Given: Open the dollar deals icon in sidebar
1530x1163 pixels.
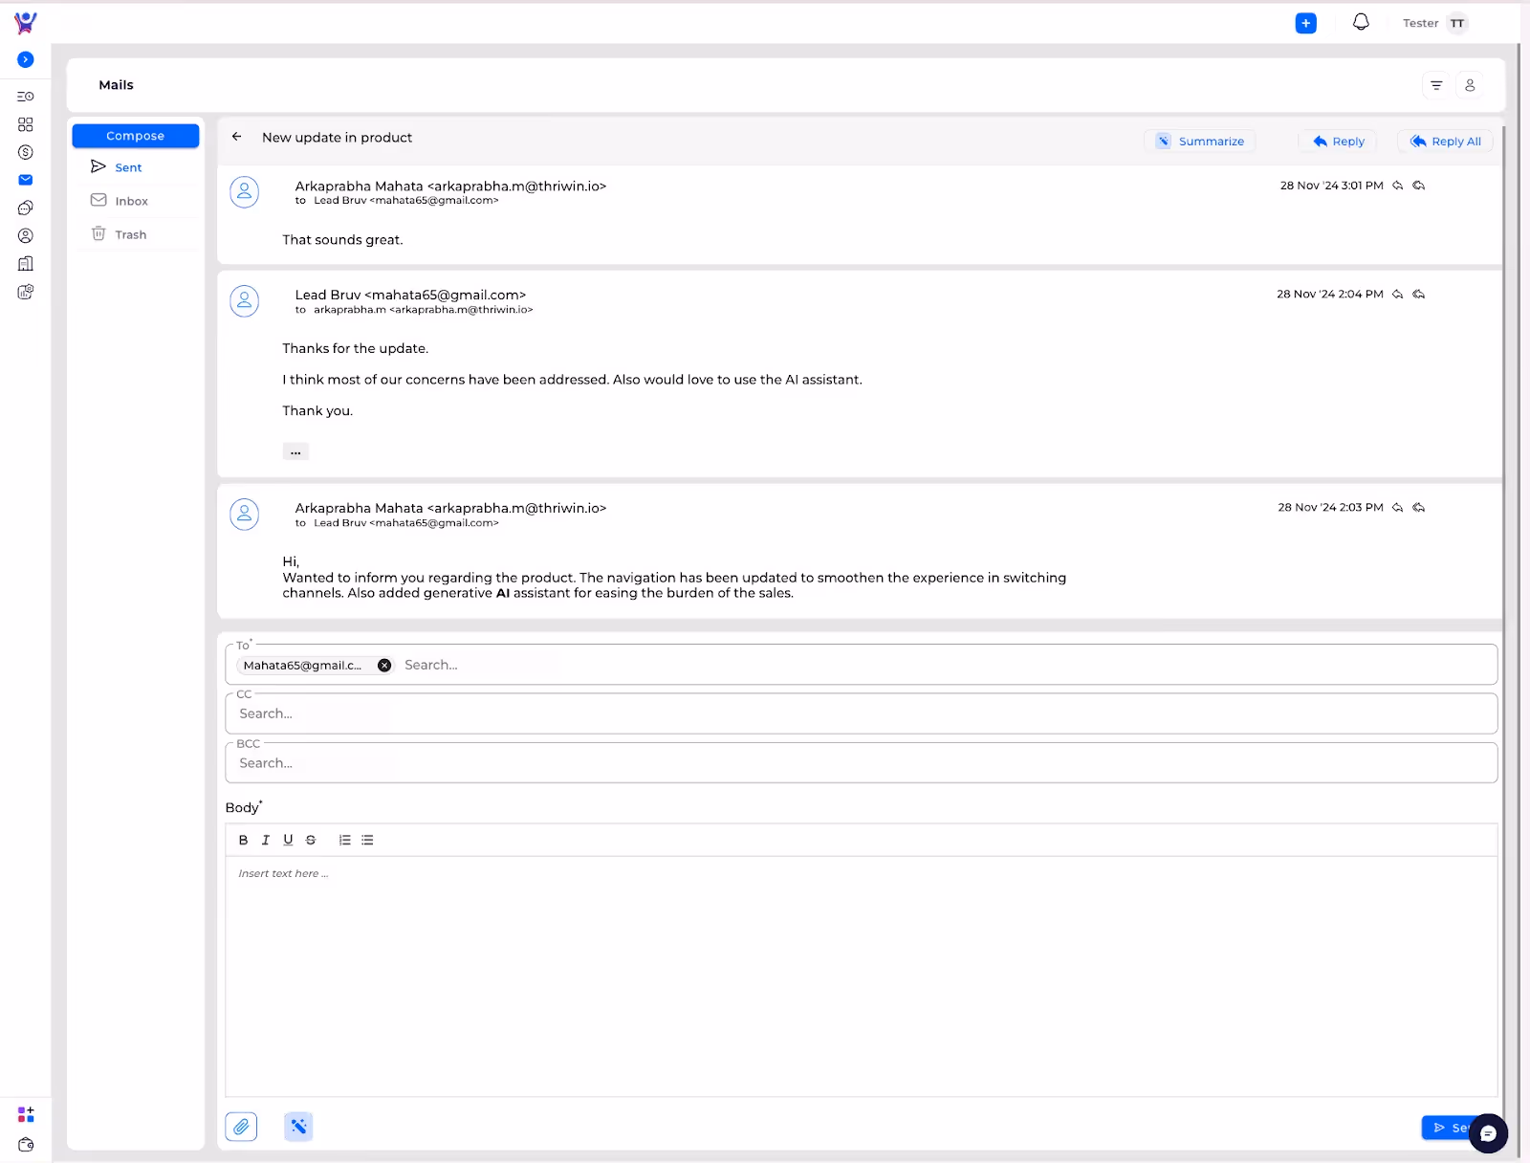Looking at the screenshot, I should pyautogui.click(x=26, y=152).
